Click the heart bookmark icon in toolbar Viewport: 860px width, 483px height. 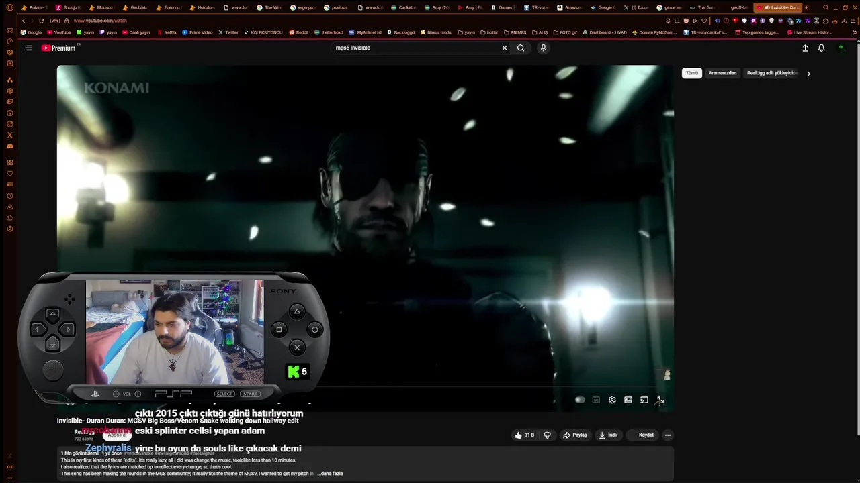[704, 21]
